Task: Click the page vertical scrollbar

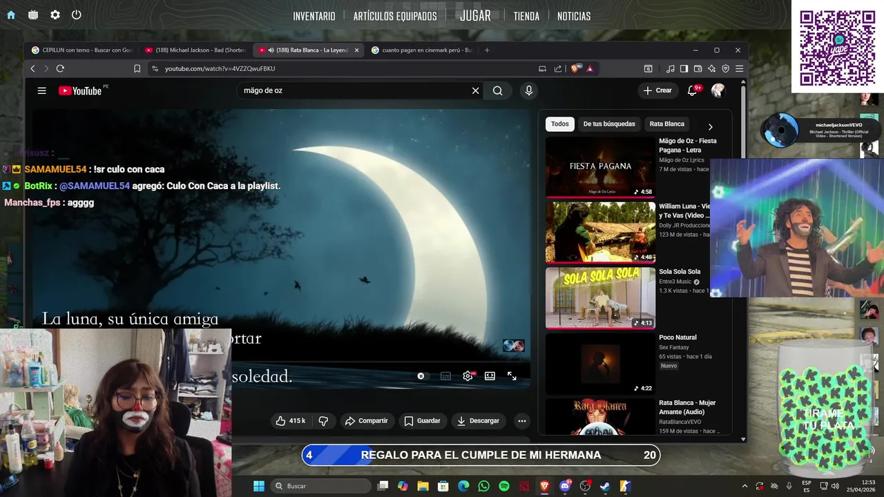Action: click(743, 259)
